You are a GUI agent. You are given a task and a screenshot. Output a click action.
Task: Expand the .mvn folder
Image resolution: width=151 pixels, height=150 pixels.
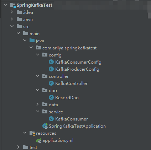coord(12,19)
